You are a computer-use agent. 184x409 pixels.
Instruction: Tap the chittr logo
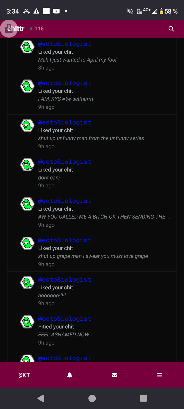click(16, 29)
